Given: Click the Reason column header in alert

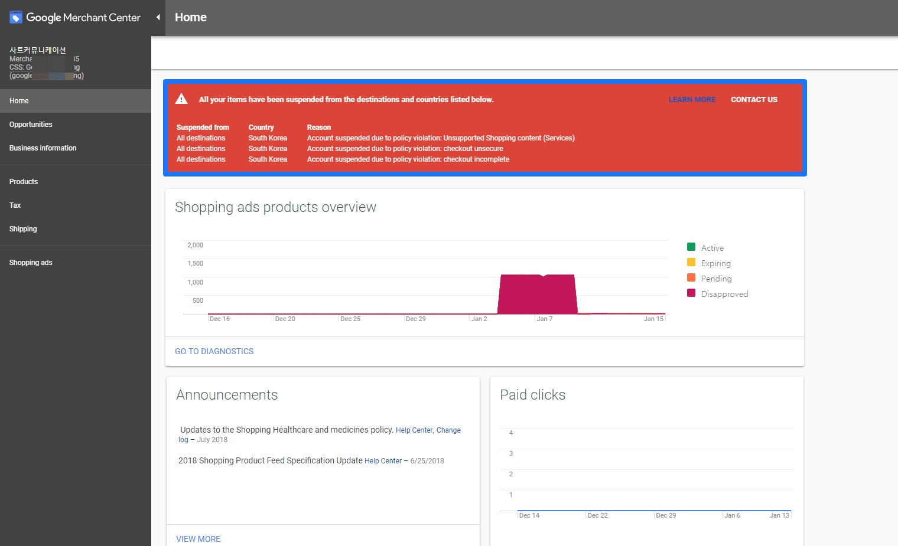Looking at the screenshot, I should pos(319,127).
